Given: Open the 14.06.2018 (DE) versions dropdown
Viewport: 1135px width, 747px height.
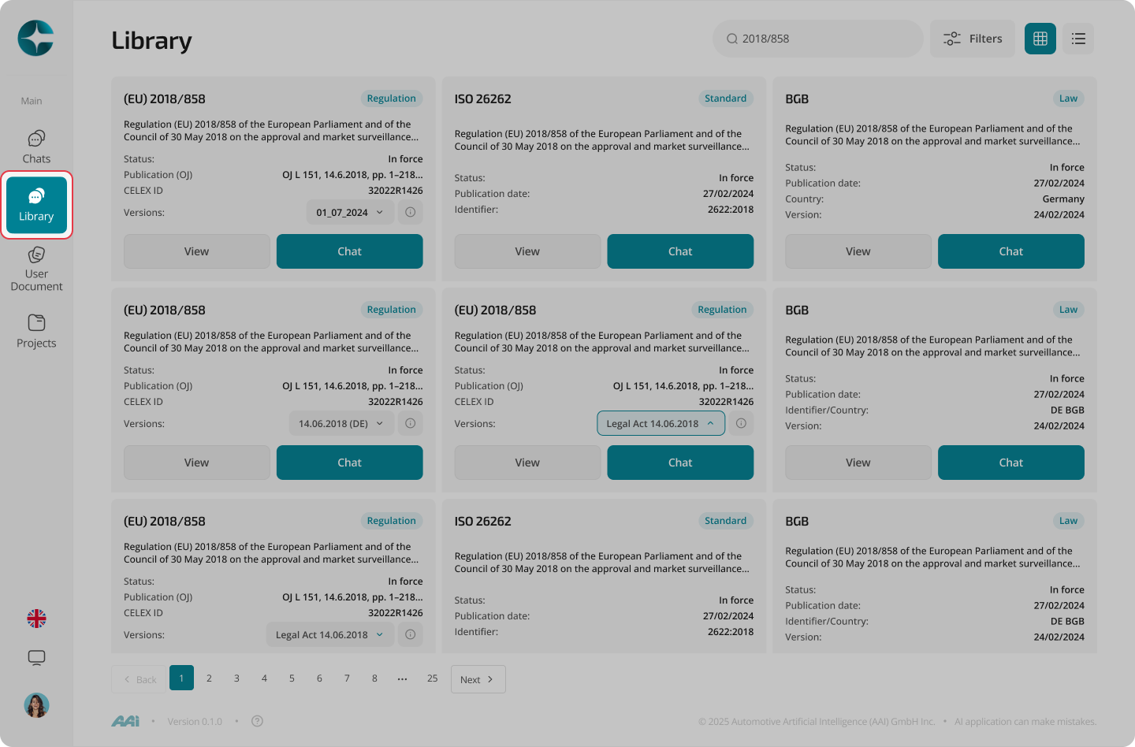Looking at the screenshot, I should [x=341, y=423].
